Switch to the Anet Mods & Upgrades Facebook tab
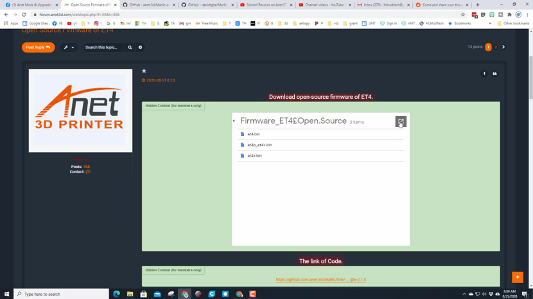The width and height of the screenshot is (533, 299). [32, 4]
